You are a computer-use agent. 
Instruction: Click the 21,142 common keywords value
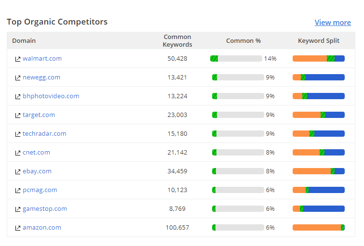click(177, 152)
